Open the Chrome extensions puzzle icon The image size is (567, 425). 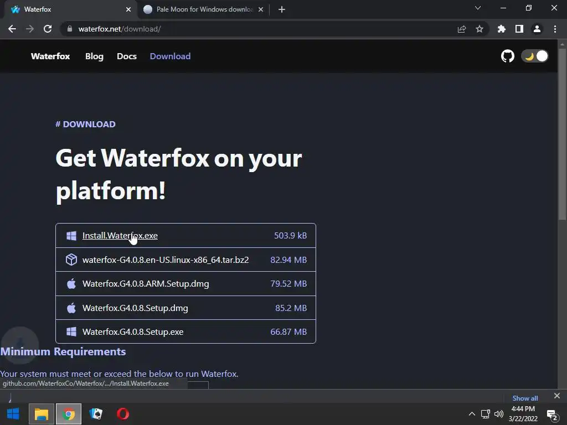[x=502, y=29]
